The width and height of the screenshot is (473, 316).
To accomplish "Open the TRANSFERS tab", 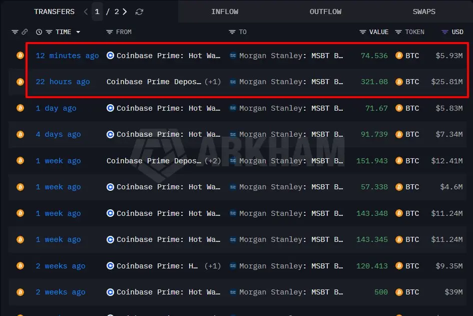I will pyautogui.click(x=54, y=12).
